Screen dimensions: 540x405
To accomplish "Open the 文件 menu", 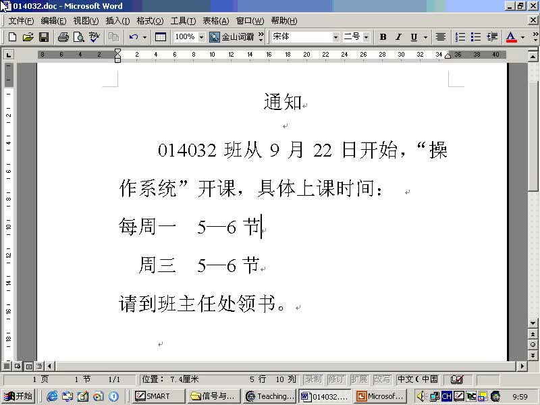I will pyautogui.click(x=21, y=21).
